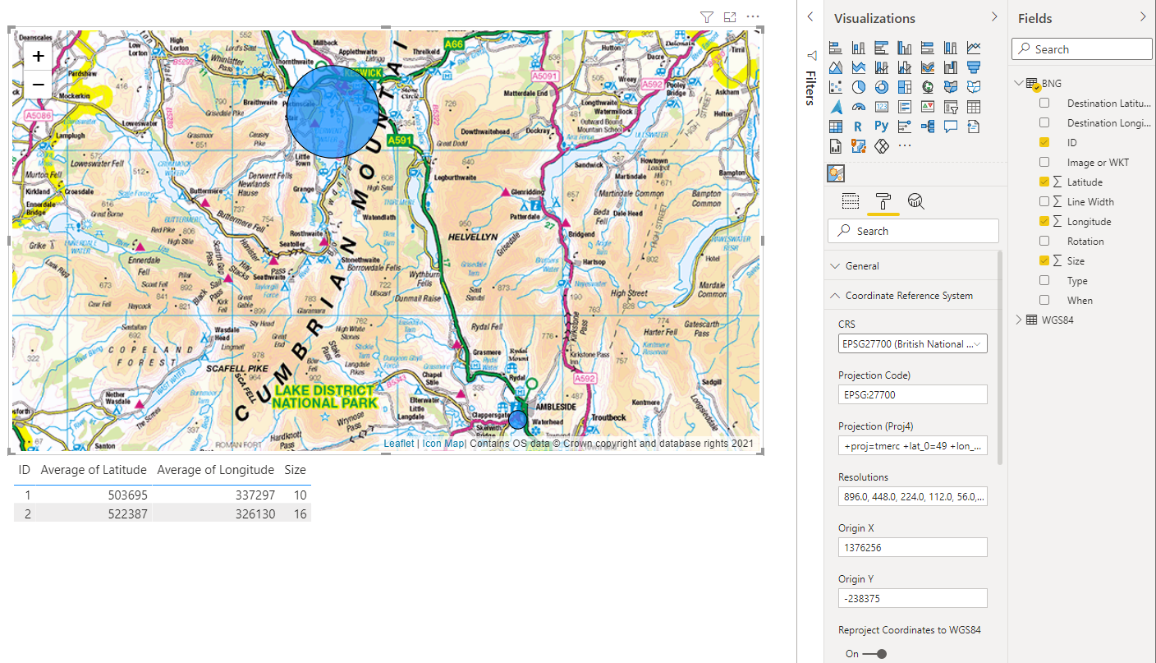Select the Icon Map custom visual
The height and width of the screenshot is (663, 1156).
836,173
